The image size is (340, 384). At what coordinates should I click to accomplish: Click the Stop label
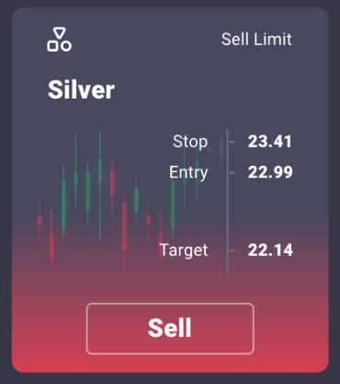coord(190,142)
